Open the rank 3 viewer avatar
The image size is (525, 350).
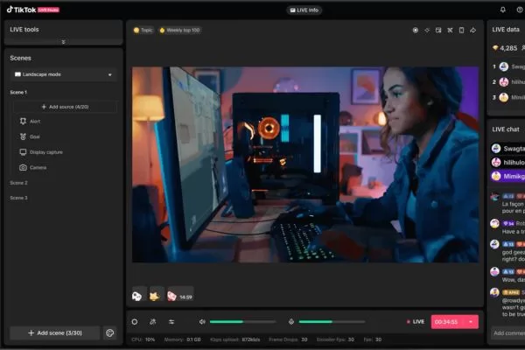(504, 97)
